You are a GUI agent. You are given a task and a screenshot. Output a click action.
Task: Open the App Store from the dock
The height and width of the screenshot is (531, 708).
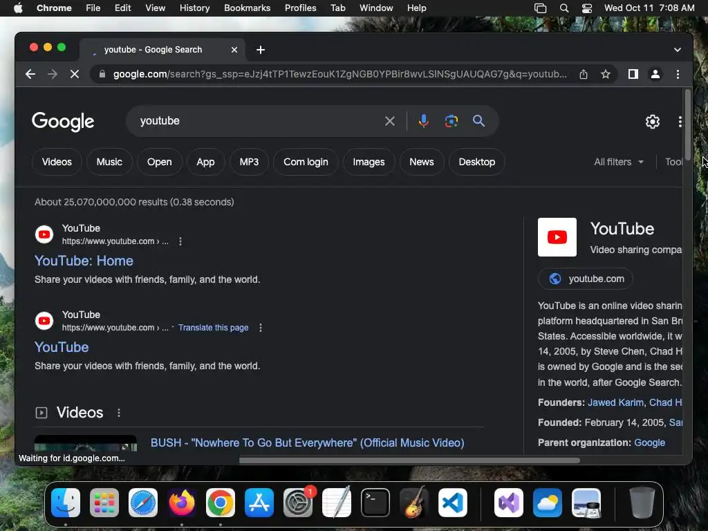pyautogui.click(x=259, y=502)
